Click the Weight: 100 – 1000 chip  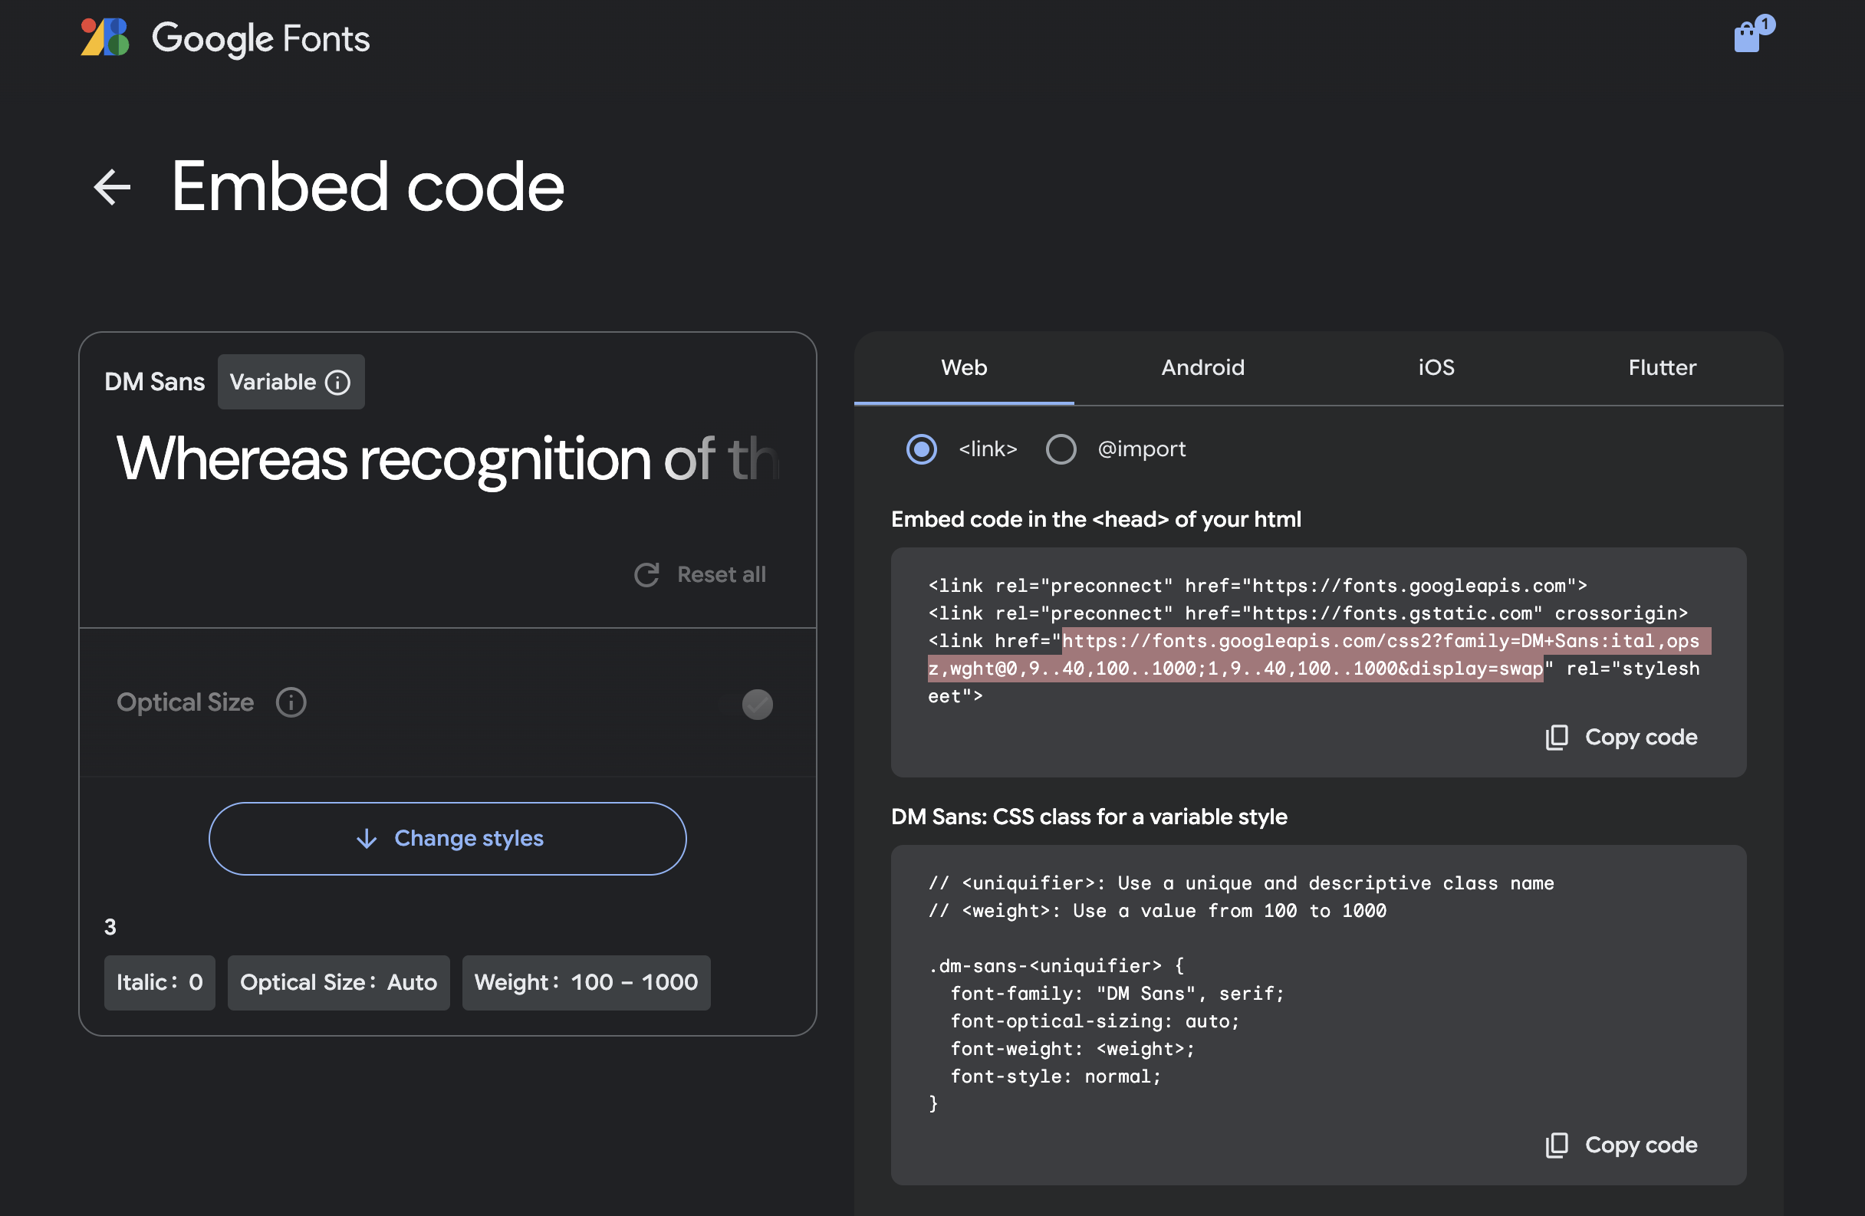585,982
